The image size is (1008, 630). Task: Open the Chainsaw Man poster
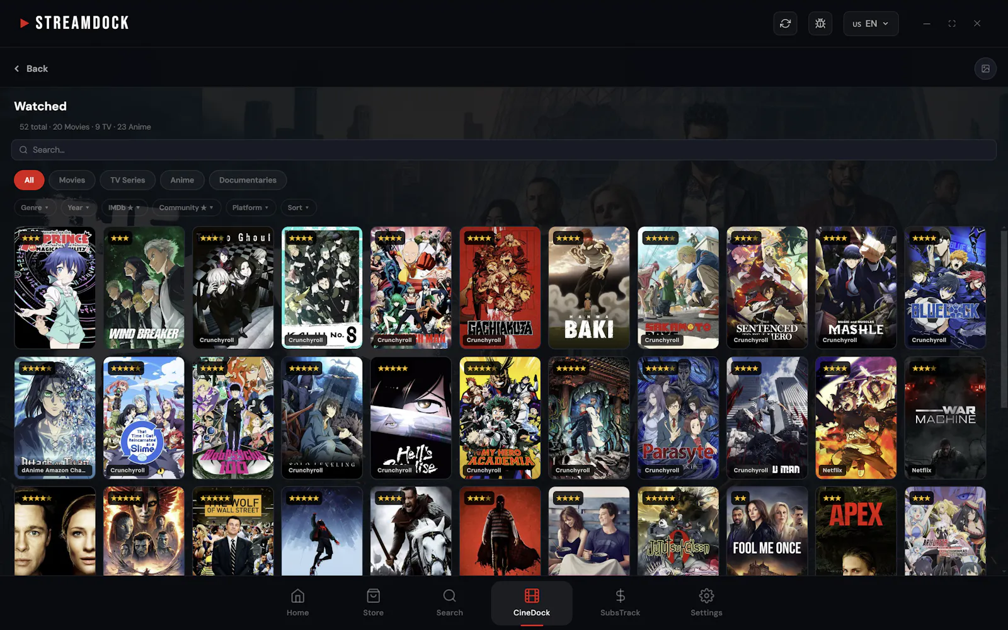click(767, 418)
